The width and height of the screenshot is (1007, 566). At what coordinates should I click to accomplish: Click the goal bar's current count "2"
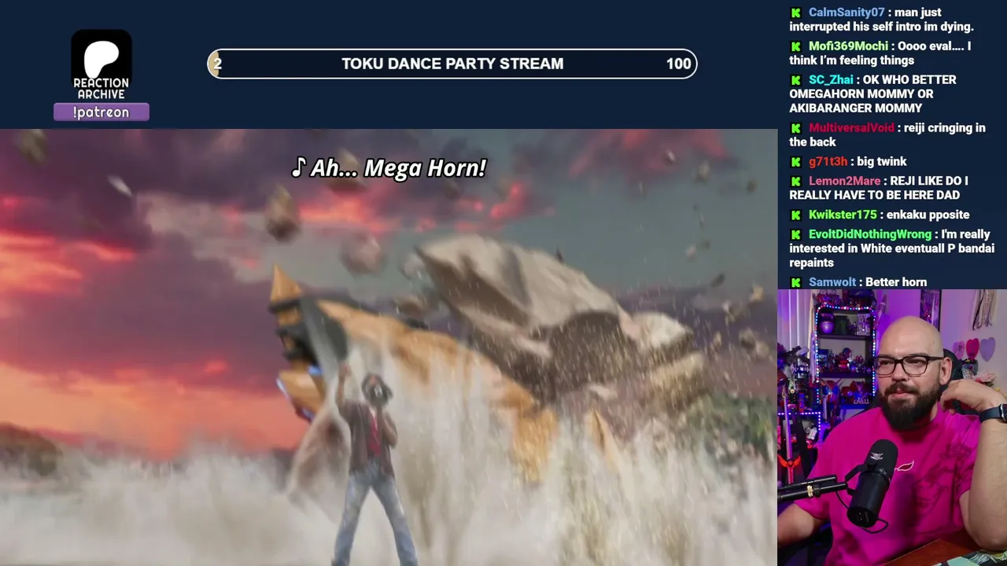[217, 64]
